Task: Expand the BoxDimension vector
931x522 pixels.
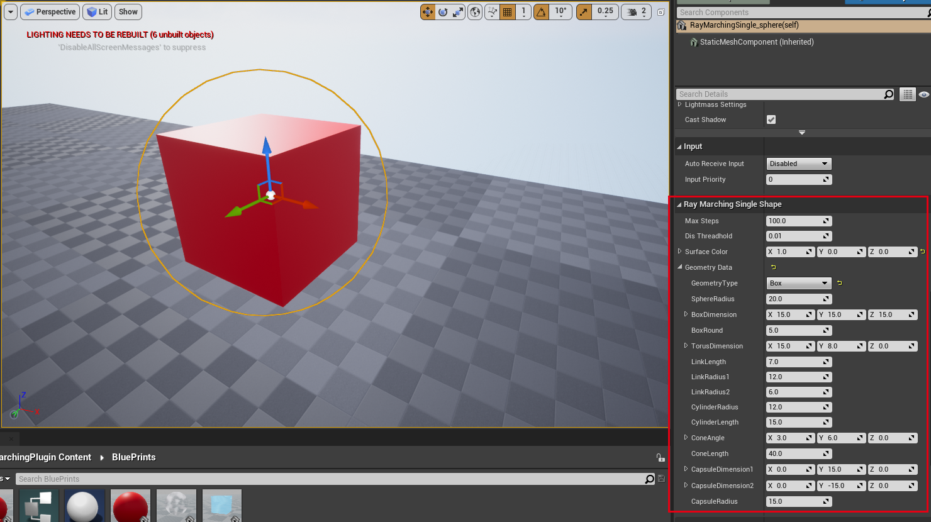Action: pos(686,314)
